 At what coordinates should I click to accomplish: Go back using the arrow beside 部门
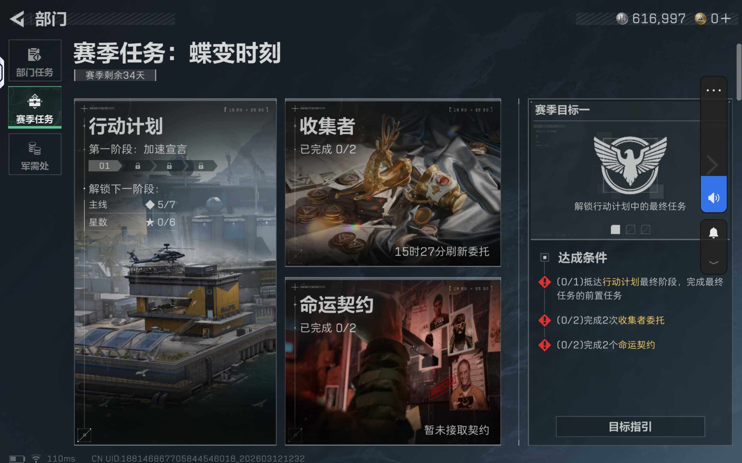pos(17,19)
